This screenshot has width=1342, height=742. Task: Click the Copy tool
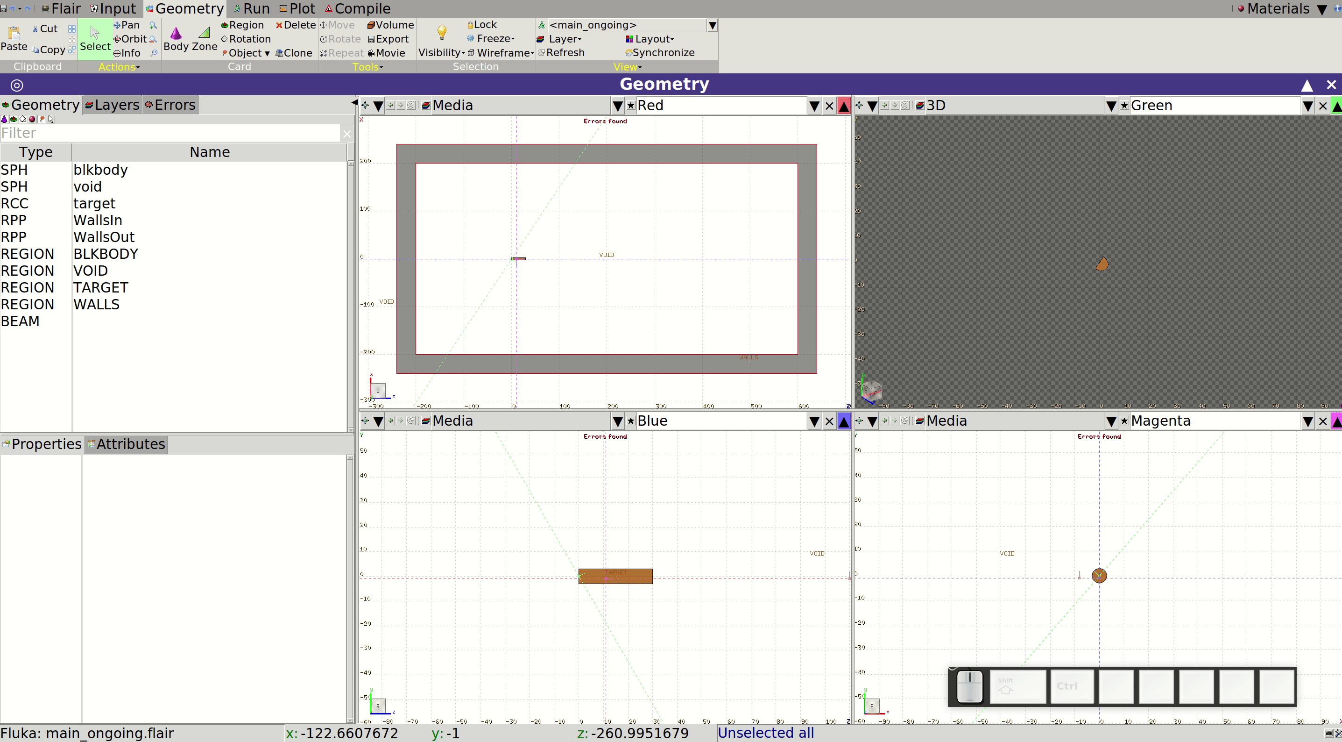[x=49, y=50]
